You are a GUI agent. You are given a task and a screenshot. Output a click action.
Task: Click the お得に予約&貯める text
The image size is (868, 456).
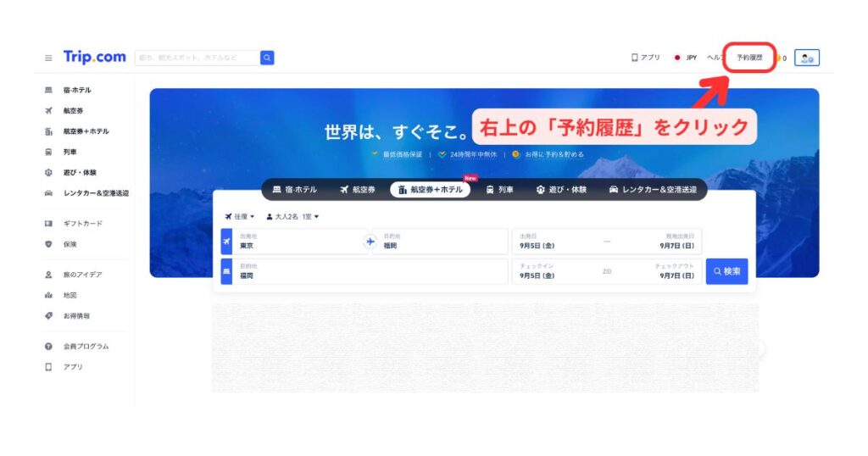[554, 154]
